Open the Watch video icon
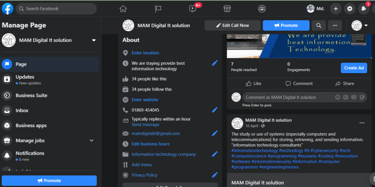Viewport: 375px width, 187px height. click(x=192, y=9)
